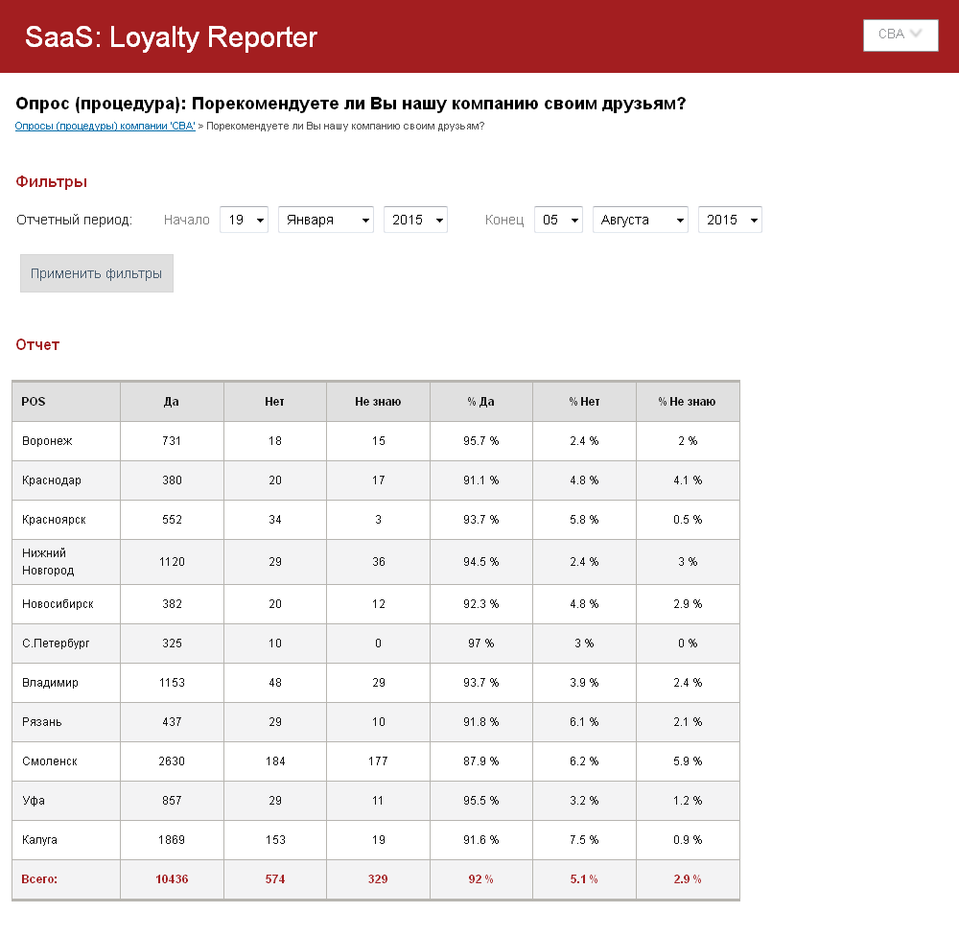Click the Смоленск row label
Screen dimensions: 959x936
pos(50,761)
